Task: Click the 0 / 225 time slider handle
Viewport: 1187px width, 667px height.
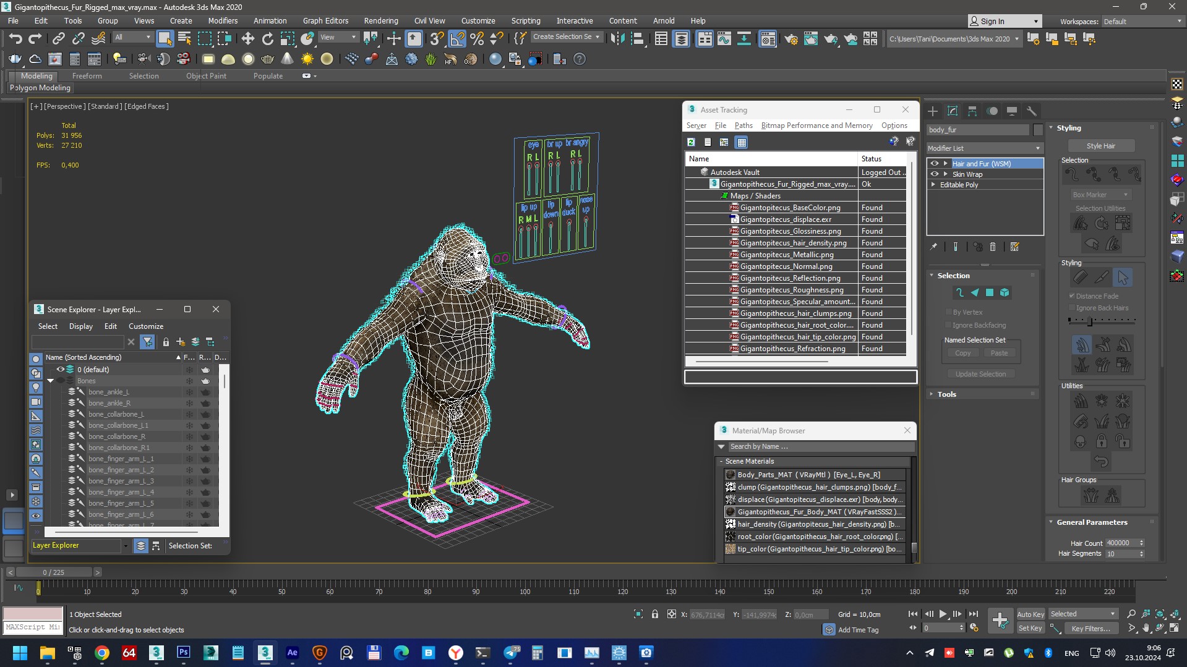Action: pos(54,572)
